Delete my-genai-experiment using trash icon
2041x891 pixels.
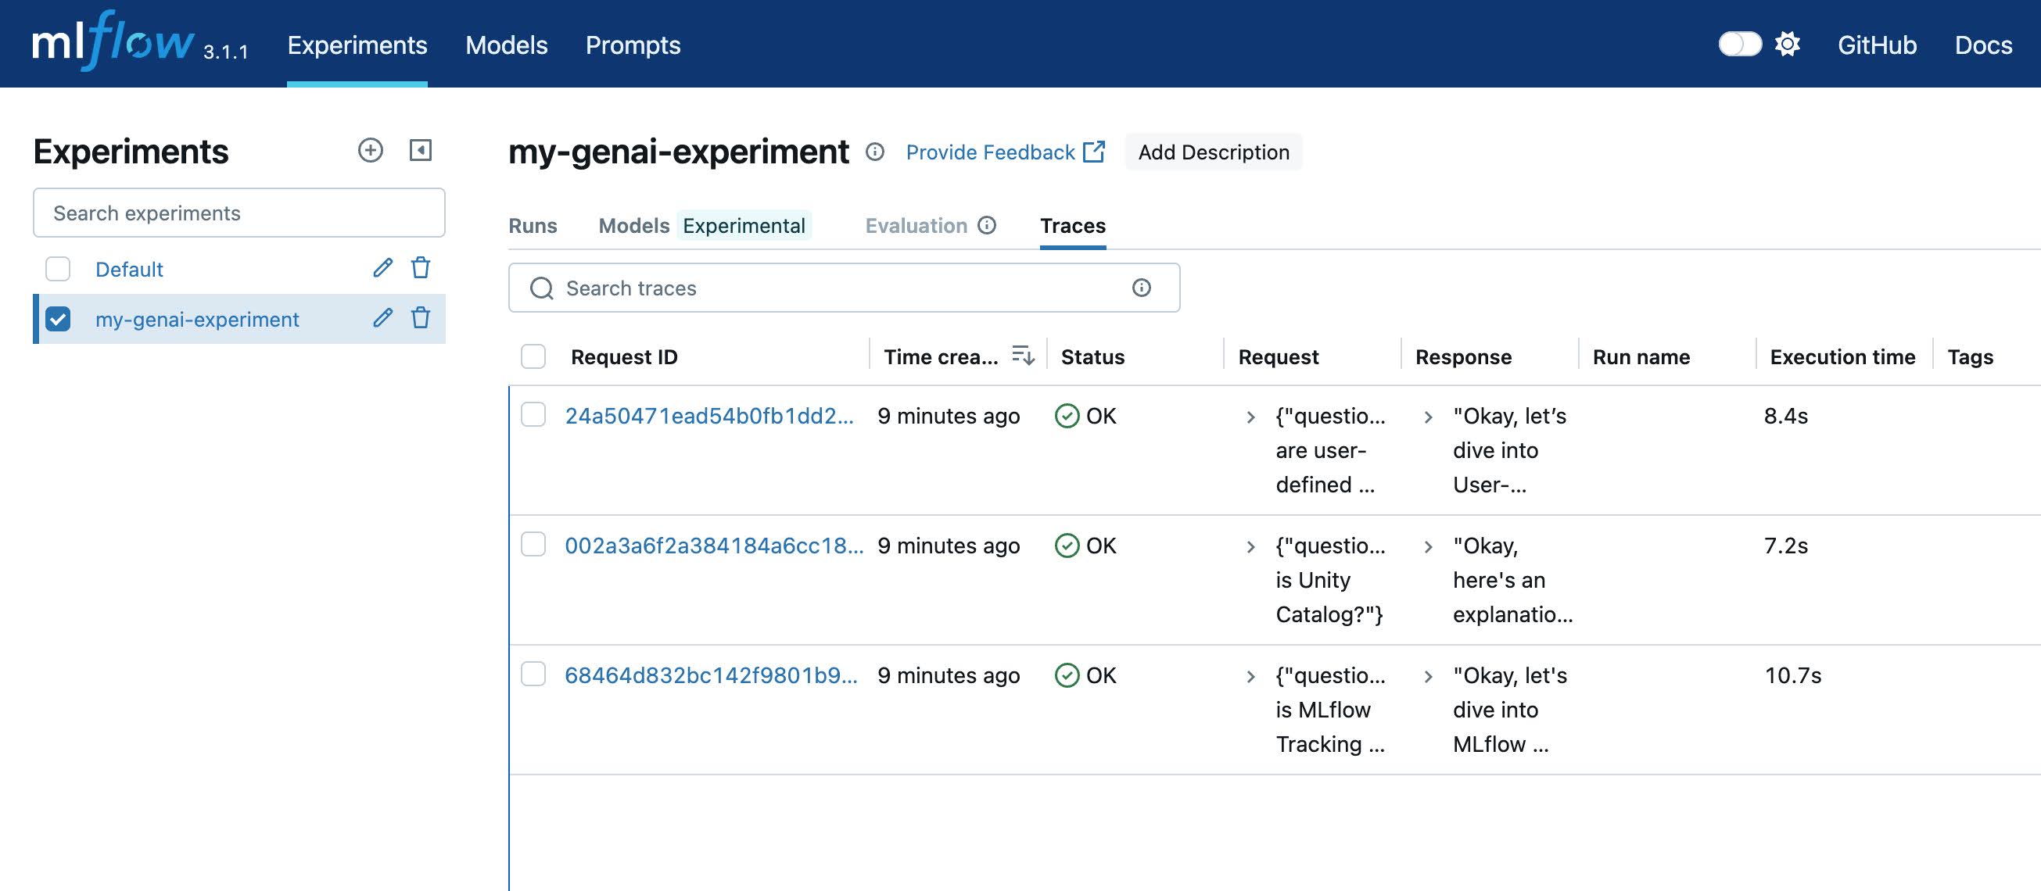click(x=421, y=318)
